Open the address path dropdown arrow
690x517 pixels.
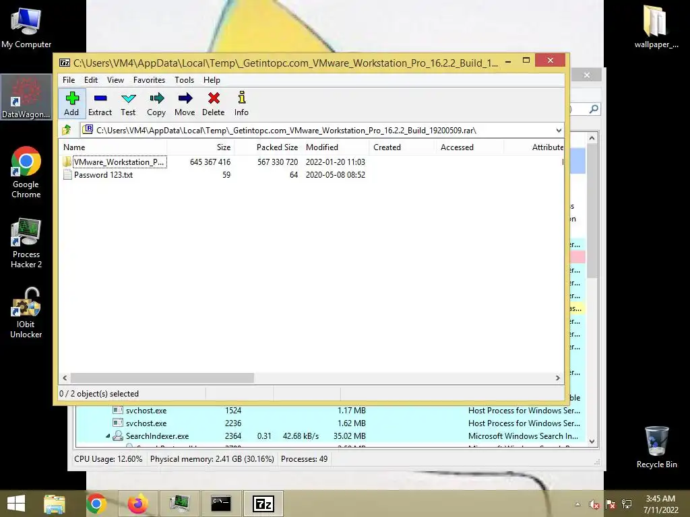point(559,130)
